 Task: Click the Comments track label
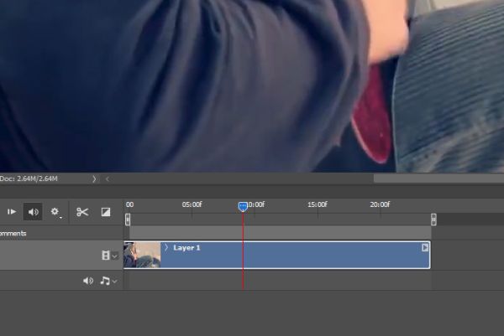click(x=13, y=234)
